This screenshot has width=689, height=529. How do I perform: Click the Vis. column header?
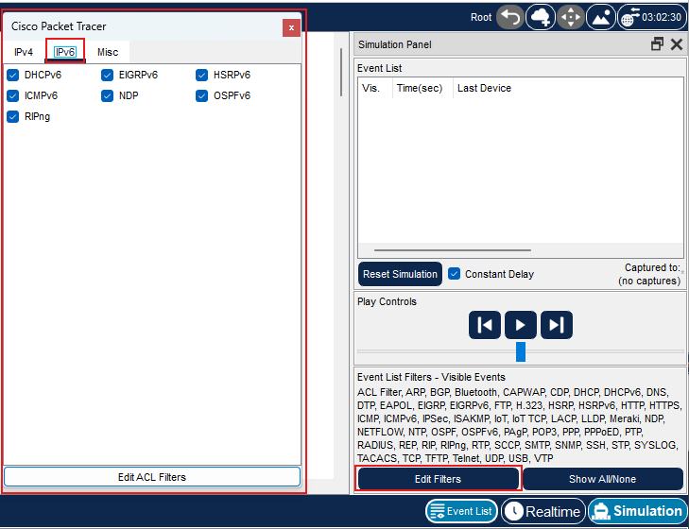click(370, 88)
